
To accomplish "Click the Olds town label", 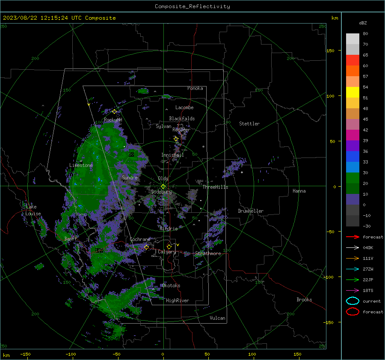I will (163, 179).
